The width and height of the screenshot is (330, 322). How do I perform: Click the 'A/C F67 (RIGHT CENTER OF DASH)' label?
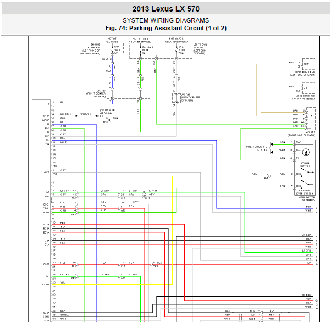click(x=96, y=93)
